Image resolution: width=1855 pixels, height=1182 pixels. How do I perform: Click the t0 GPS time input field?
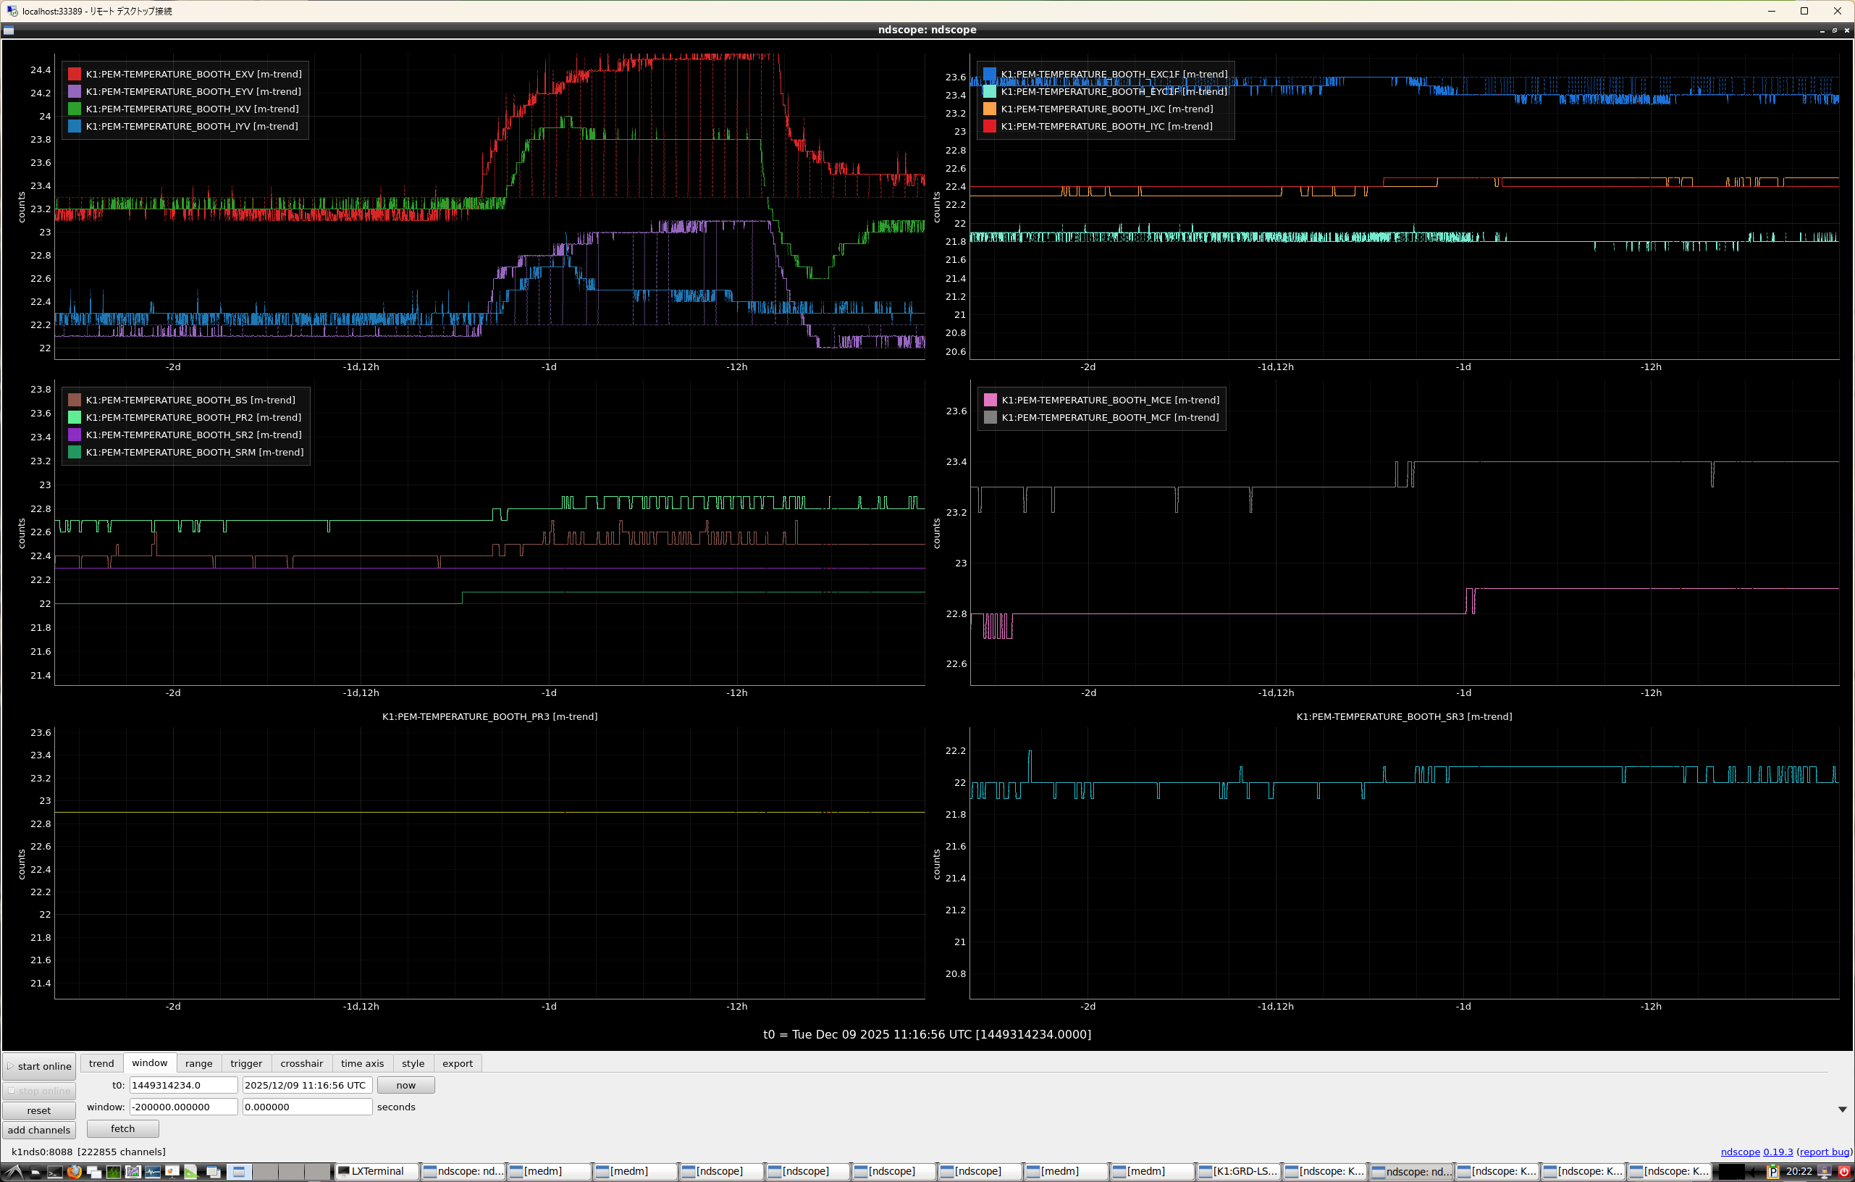click(x=183, y=1085)
